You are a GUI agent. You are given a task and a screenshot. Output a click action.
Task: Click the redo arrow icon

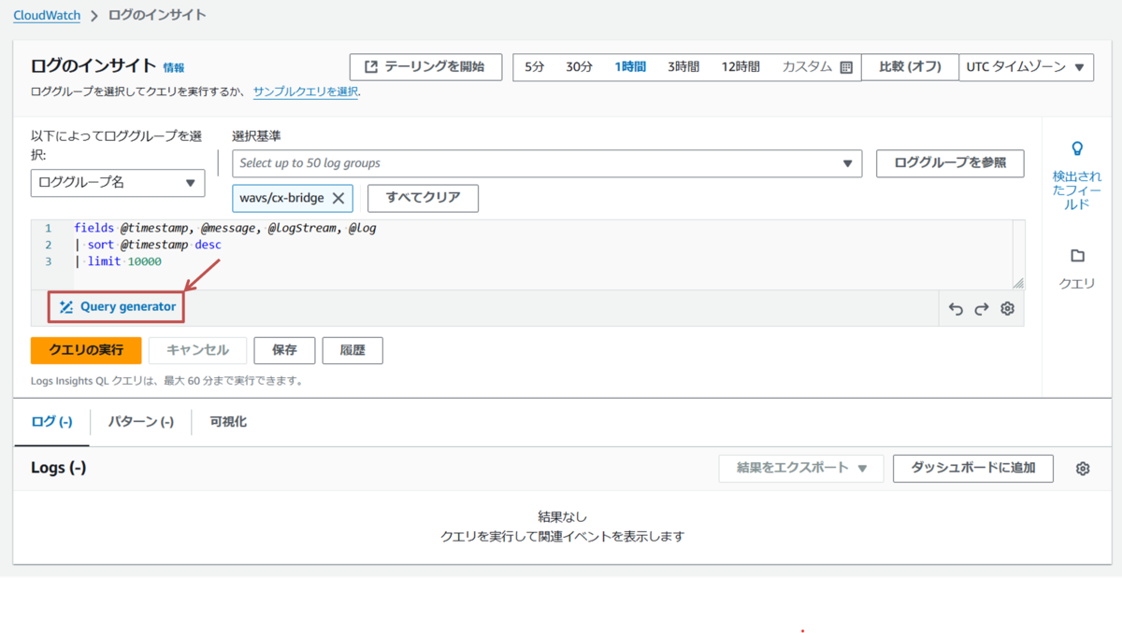pos(981,309)
